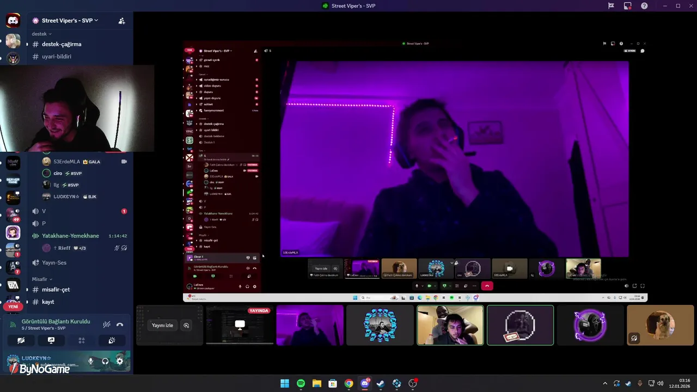Open Microsoft Store from the taskbar
The image size is (697, 392).
click(x=333, y=383)
